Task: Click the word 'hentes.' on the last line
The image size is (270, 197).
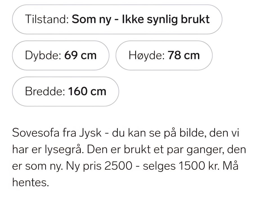Action: point(31,183)
